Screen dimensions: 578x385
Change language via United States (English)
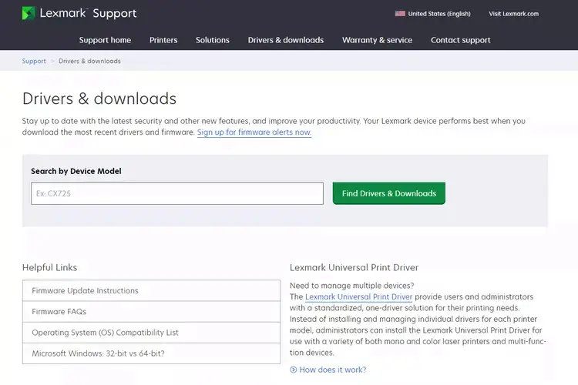(x=439, y=14)
